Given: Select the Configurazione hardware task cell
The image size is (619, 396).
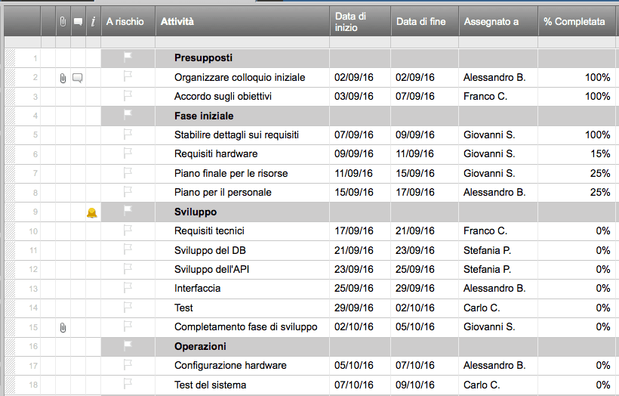Looking at the screenshot, I should click(242, 366).
